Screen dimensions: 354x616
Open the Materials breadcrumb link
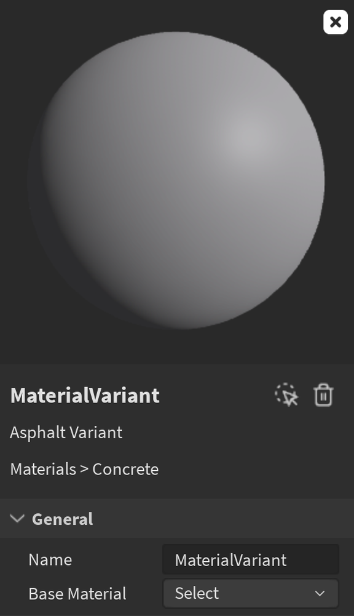[43, 469]
